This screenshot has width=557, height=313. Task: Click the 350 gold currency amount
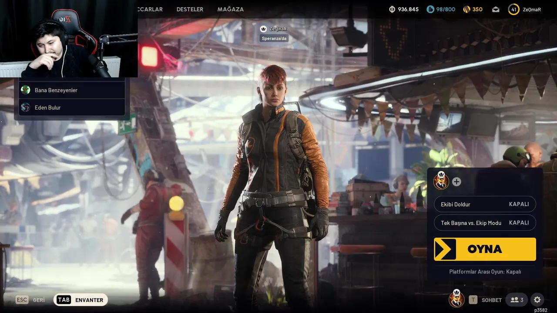pyautogui.click(x=477, y=9)
